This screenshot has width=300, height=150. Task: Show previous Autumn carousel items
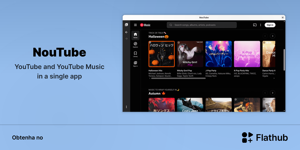coord(265,93)
